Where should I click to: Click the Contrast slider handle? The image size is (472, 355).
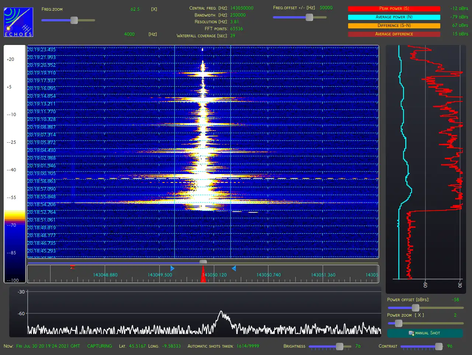439,347
